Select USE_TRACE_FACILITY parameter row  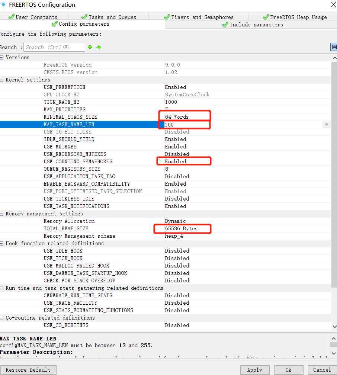click(x=166, y=303)
